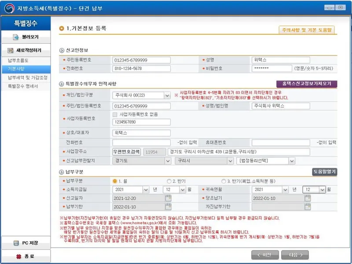The image size is (352, 264).
Task: Click the 종료 button
Action: [x=26, y=257]
